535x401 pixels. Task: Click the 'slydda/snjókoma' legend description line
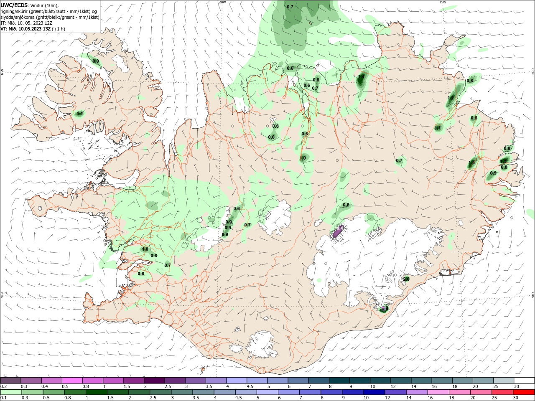50,17
